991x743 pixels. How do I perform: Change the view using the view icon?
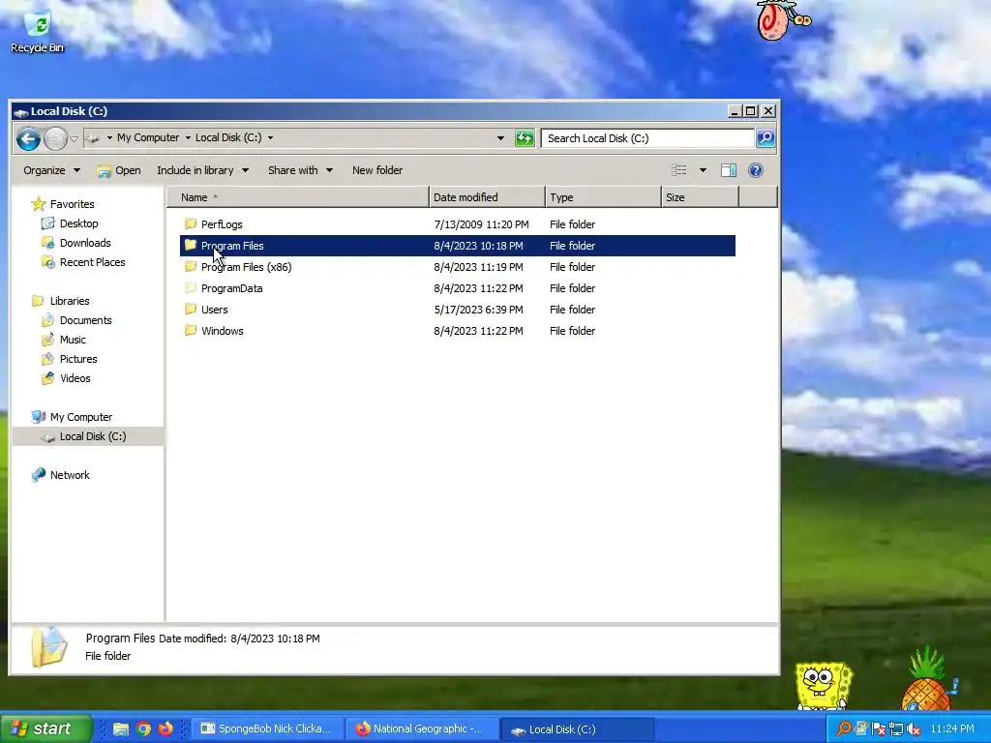[x=679, y=170]
